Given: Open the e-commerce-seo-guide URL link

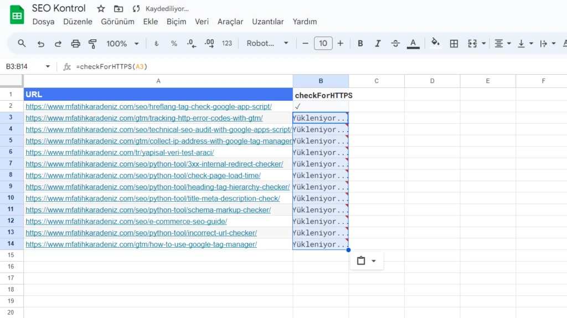Looking at the screenshot, I should click(x=126, y=221).
